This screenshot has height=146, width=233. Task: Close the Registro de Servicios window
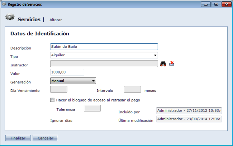coord(226,4)
